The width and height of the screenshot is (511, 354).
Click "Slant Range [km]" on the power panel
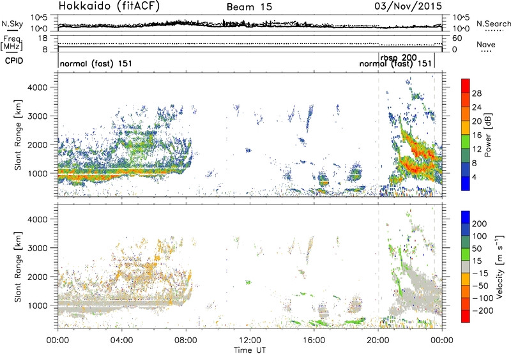tap(18, 135)
